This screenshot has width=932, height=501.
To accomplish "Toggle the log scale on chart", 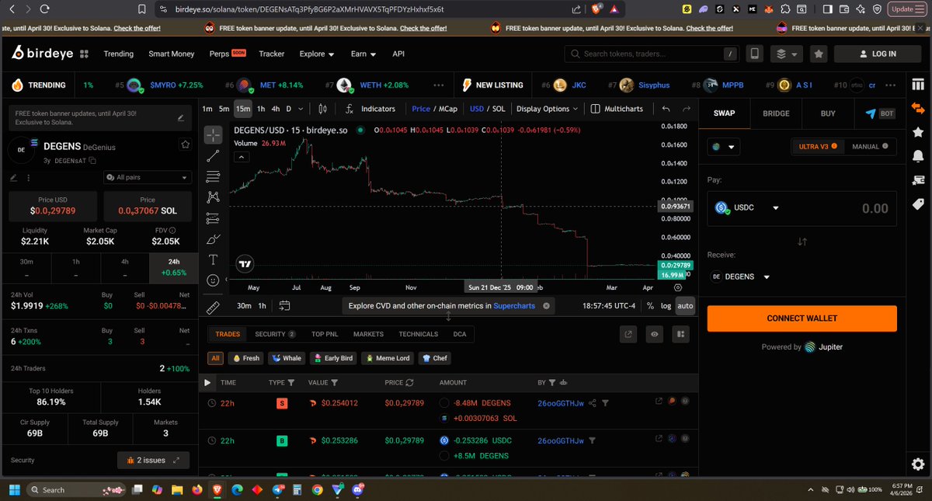I will tap(666, 306).
